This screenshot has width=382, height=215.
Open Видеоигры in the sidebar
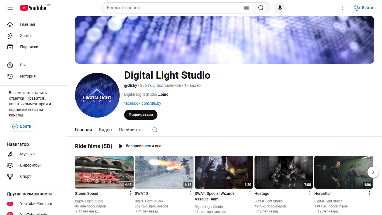coord(34,165)
